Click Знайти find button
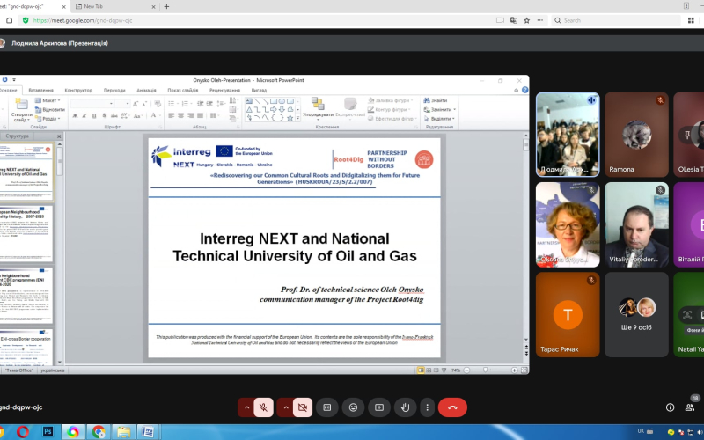704x440 pixels. [x=436, y=100]
